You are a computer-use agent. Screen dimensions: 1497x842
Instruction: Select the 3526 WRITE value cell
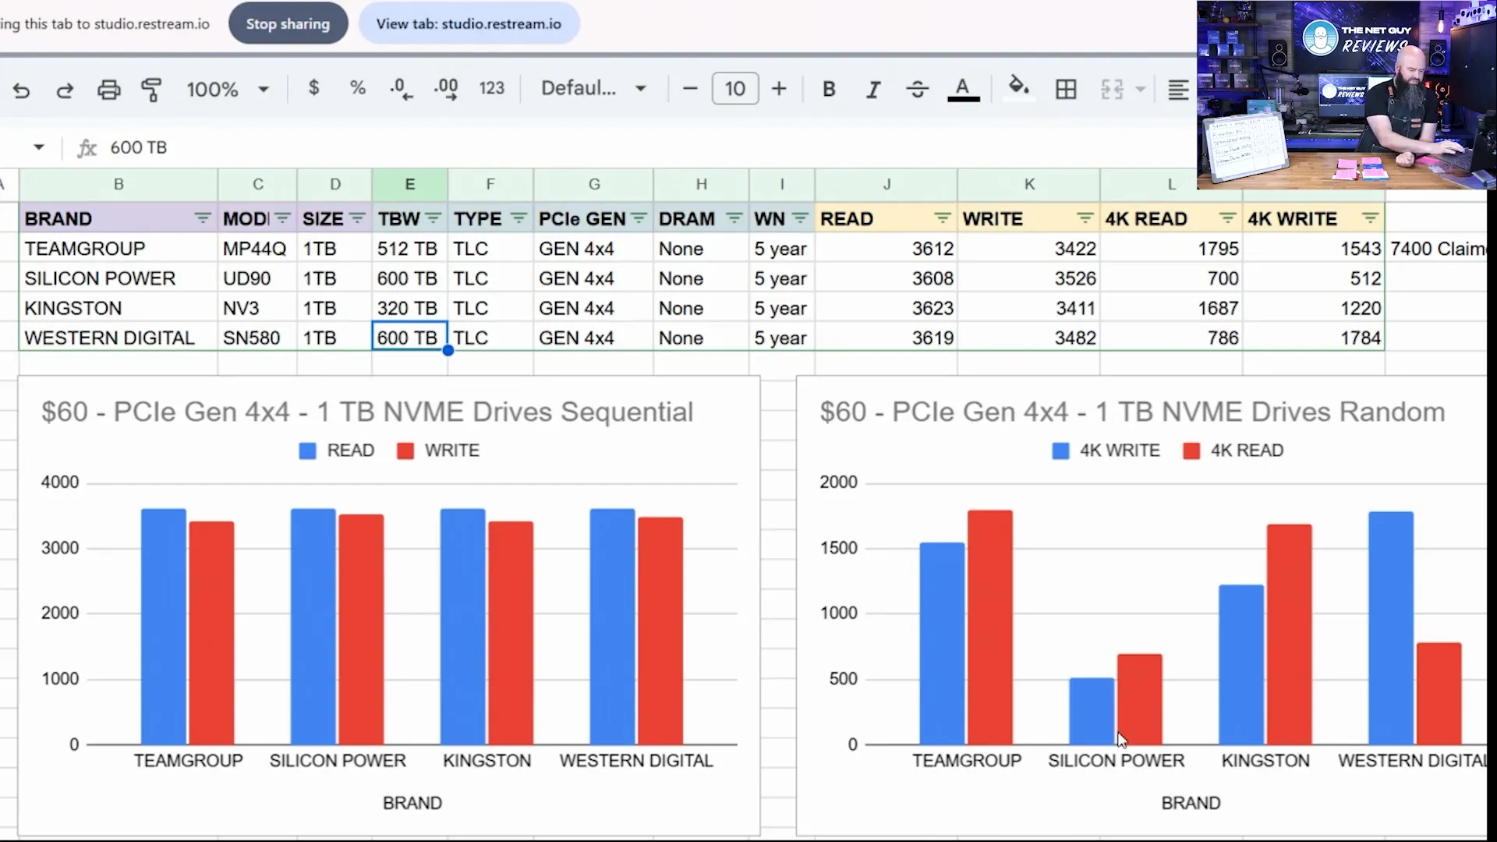1029,278
